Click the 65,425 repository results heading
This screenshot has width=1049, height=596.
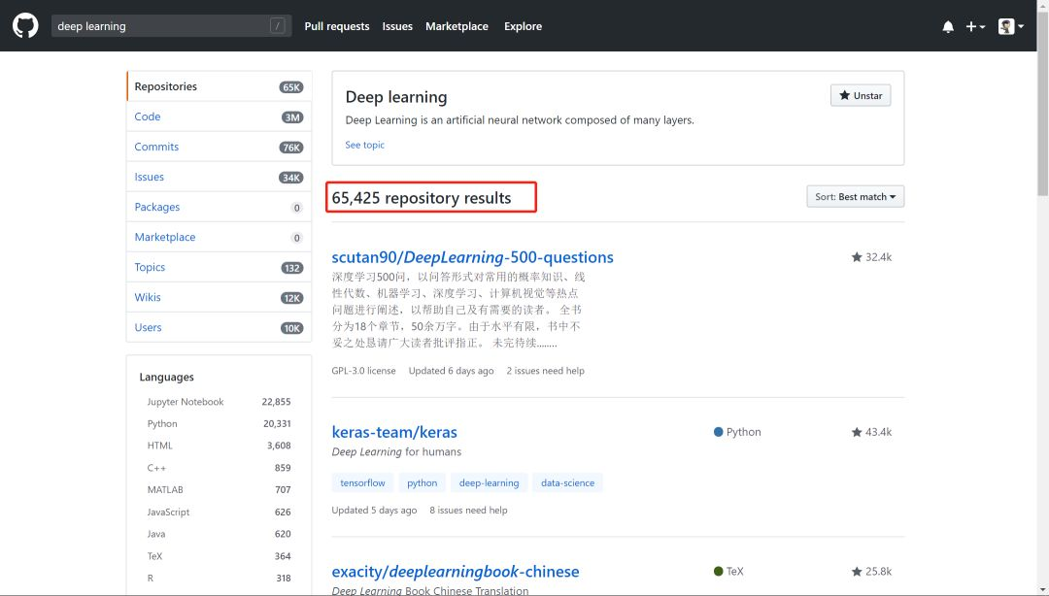[422, 198]
